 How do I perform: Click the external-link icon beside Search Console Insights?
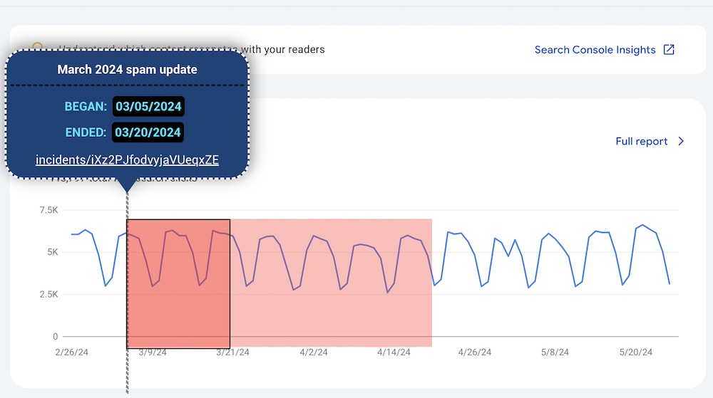(669, 50)
